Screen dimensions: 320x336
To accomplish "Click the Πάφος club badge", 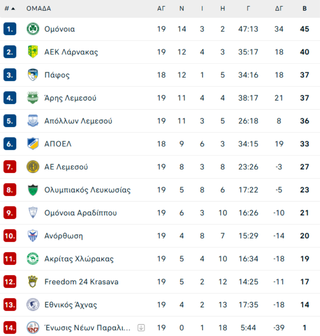I will [33, 75].
